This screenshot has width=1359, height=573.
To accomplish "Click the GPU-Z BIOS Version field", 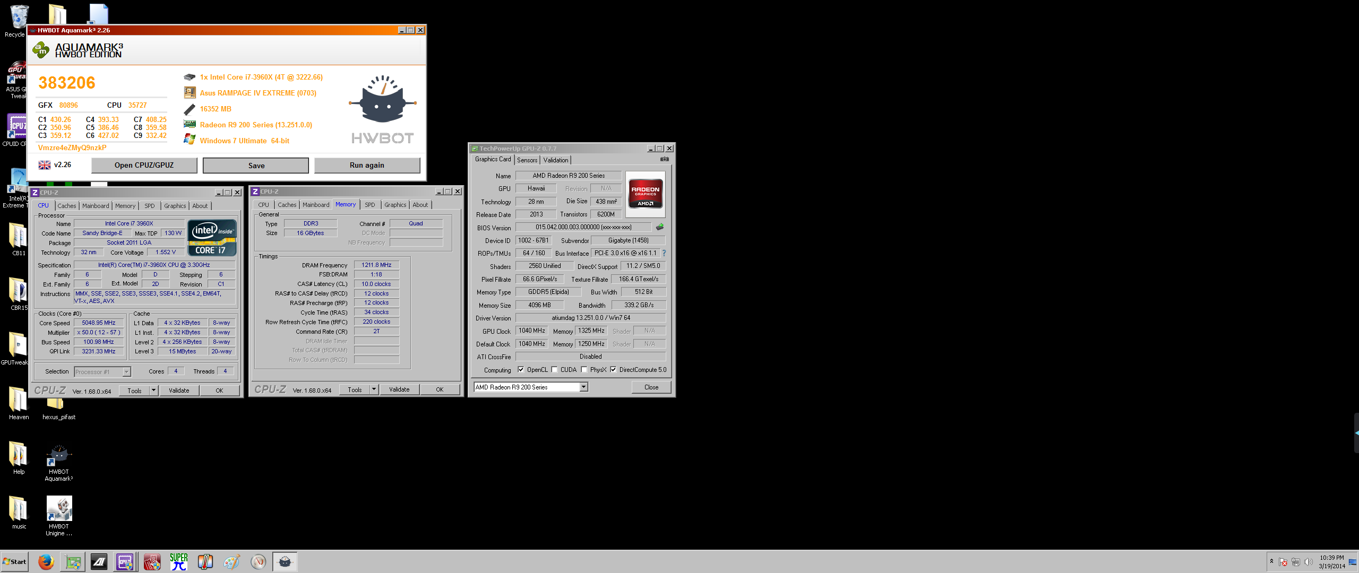I will point(583,227).
